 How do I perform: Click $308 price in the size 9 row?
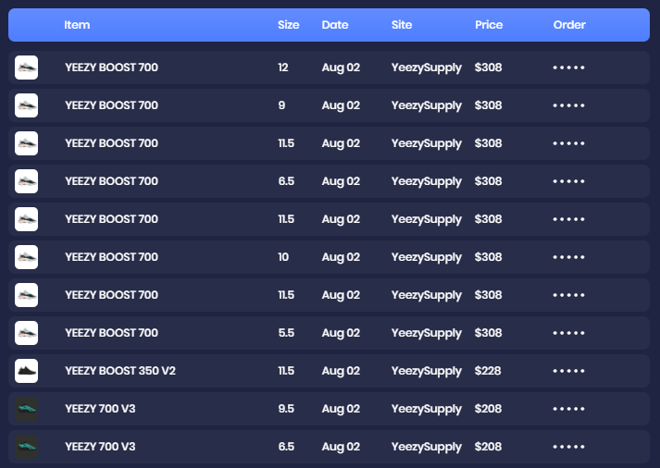point(488,105)
